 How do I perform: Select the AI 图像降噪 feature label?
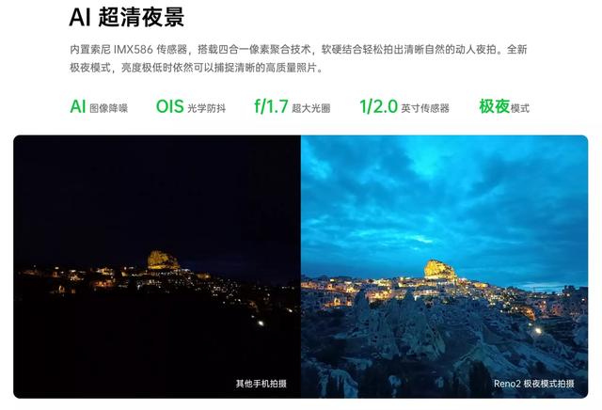tap(99, 106)
